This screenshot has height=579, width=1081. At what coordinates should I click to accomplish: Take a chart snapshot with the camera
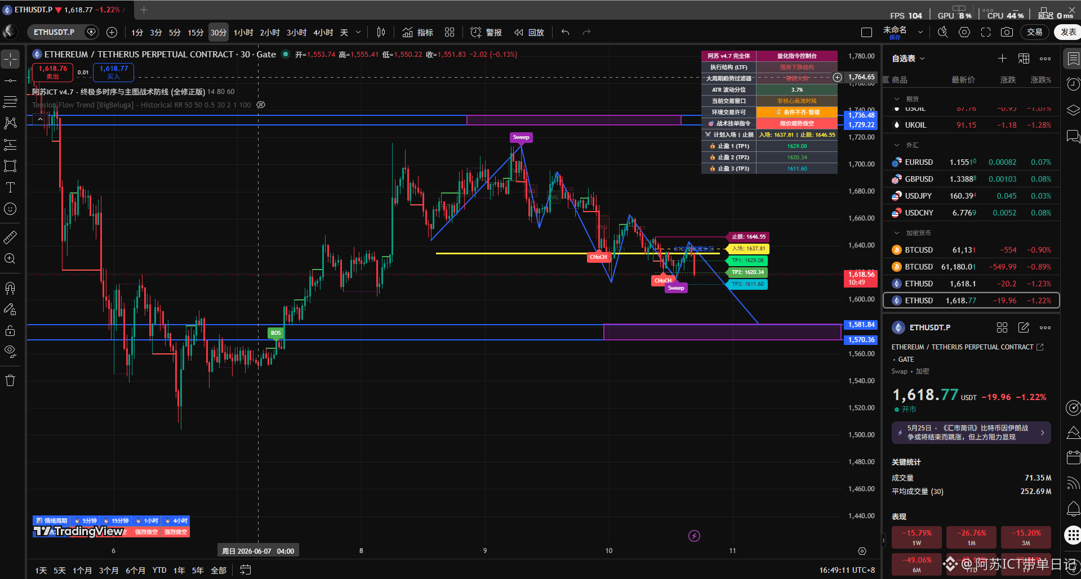tap(1007, 33)
